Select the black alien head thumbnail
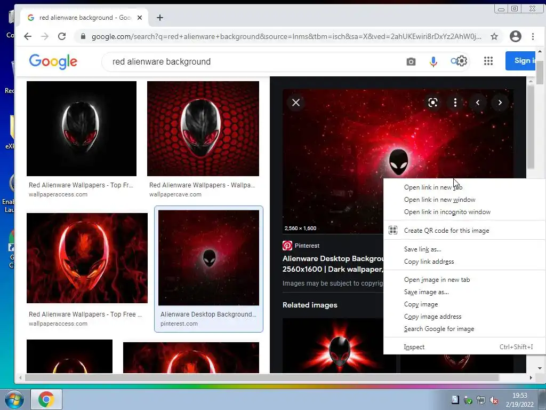Image resolution: width=546 pixels, height=410 pixels. [x=82, y=129]
